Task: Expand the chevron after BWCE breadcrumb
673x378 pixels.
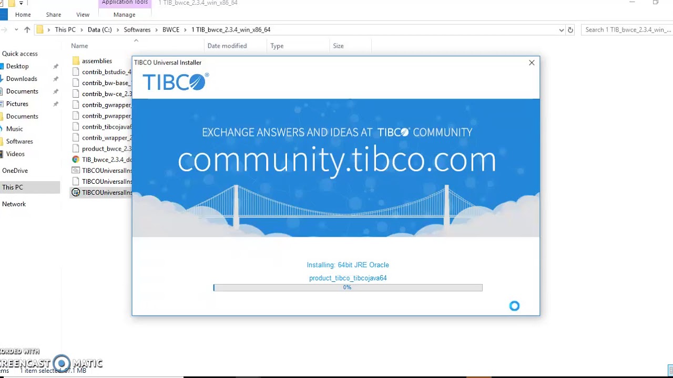Action: (185, 30)
